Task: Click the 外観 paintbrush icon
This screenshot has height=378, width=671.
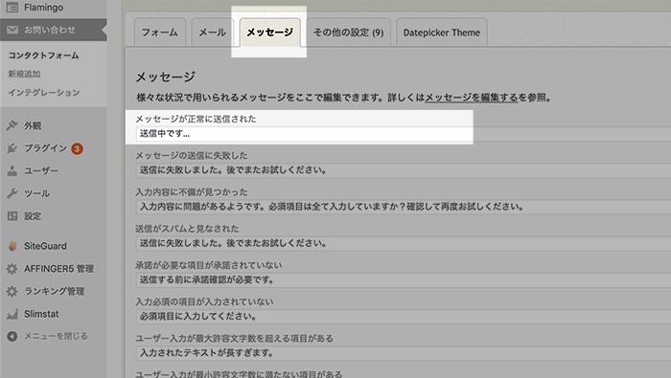Action: click(x=12, y=125)
